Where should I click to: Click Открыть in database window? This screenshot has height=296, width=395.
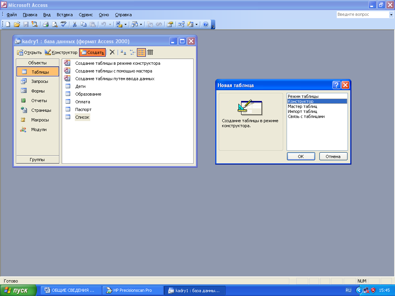tap(29, 52)
